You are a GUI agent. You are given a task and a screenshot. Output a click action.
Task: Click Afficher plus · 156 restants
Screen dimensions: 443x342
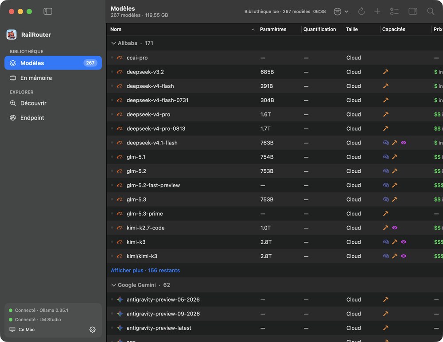coord(145,271)
